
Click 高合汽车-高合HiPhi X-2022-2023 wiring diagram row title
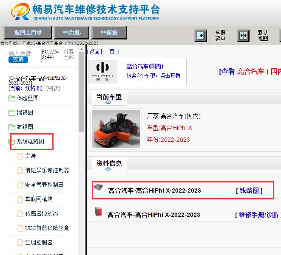(154, 191)
